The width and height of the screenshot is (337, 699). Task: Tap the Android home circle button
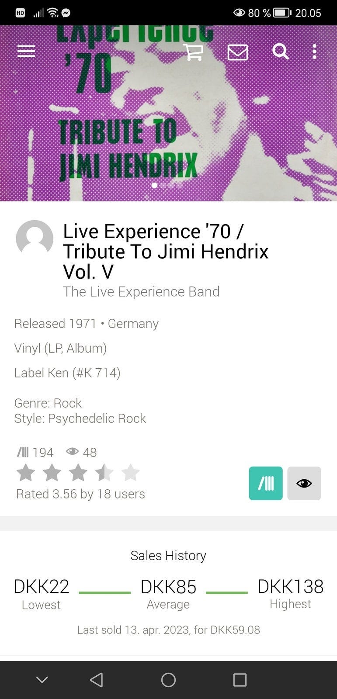point(168,680)
